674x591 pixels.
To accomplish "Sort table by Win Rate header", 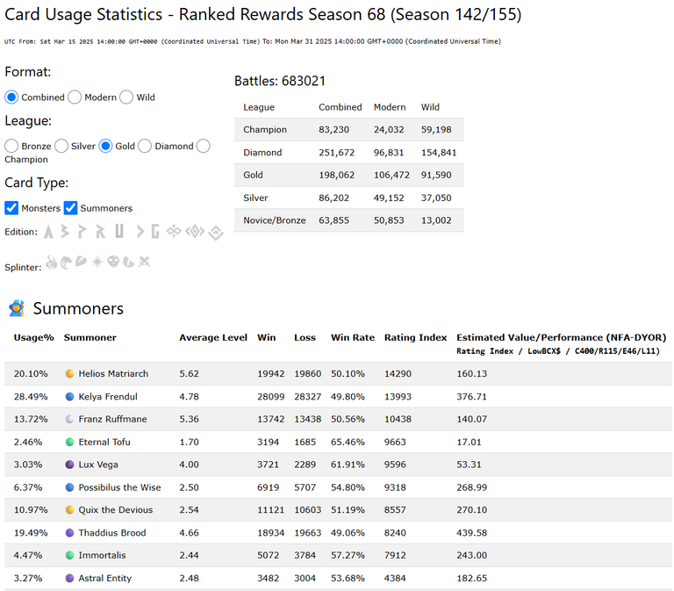I will [x=353, y=338].
